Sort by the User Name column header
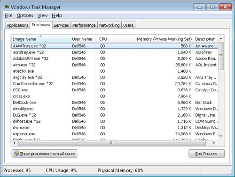The width and height of the screenshot is (235, 177). [83, 39]
